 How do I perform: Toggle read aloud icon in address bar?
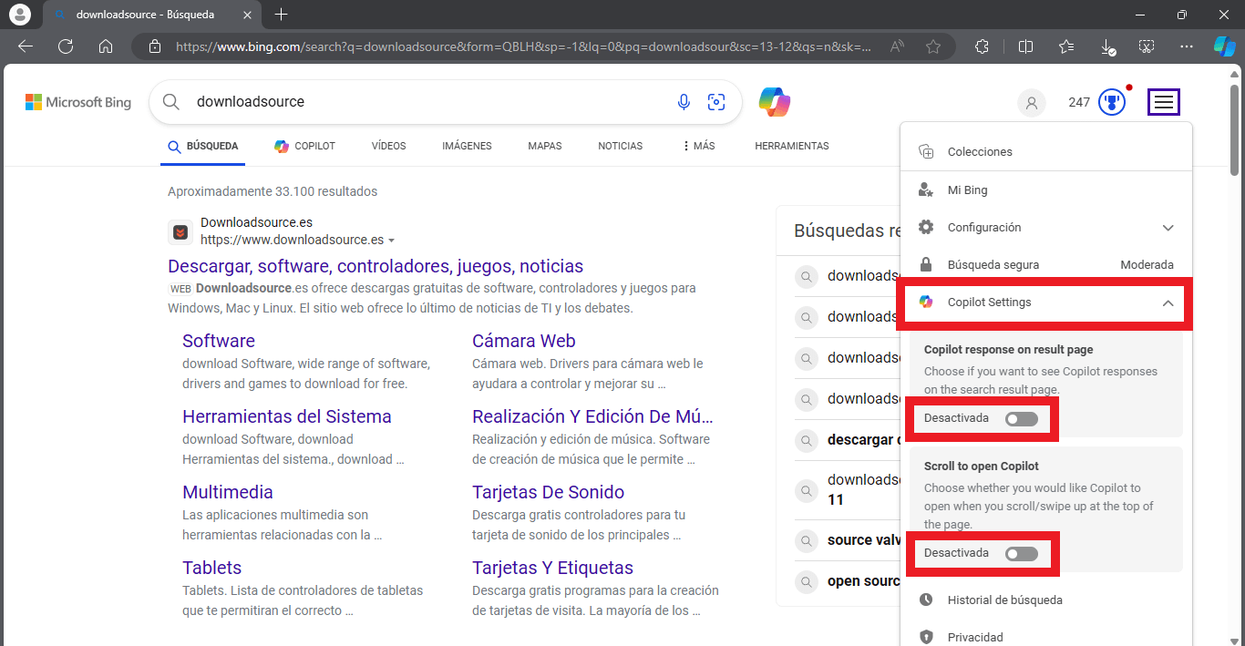898,46
